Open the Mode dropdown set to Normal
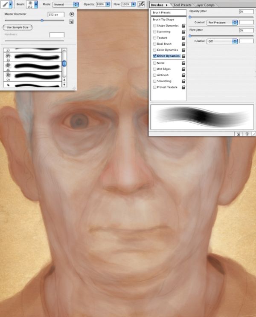256x317 pixels. pos(65,4)
